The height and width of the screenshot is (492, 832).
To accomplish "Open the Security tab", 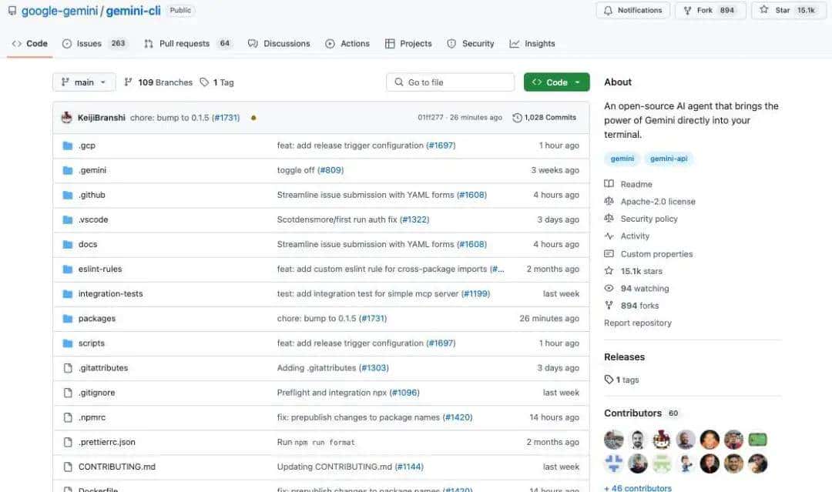I will (471, 43).
